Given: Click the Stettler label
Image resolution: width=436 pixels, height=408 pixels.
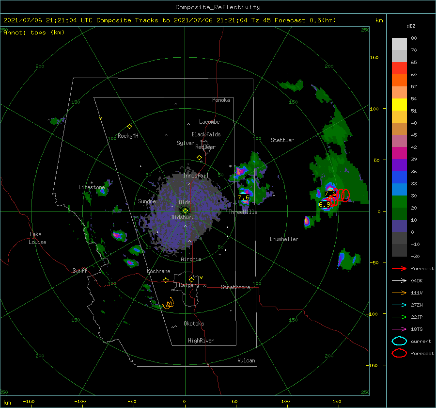Looking at the screenshot, I should pyautogui.click(x=282, y=140).
